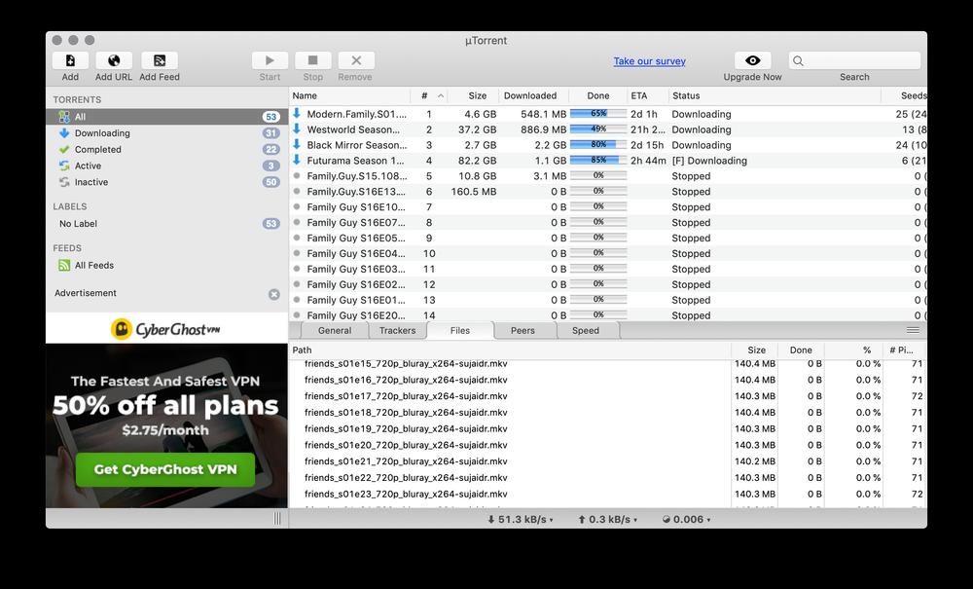
Task: Switch to the Peers tab
Action: (523, 330)
